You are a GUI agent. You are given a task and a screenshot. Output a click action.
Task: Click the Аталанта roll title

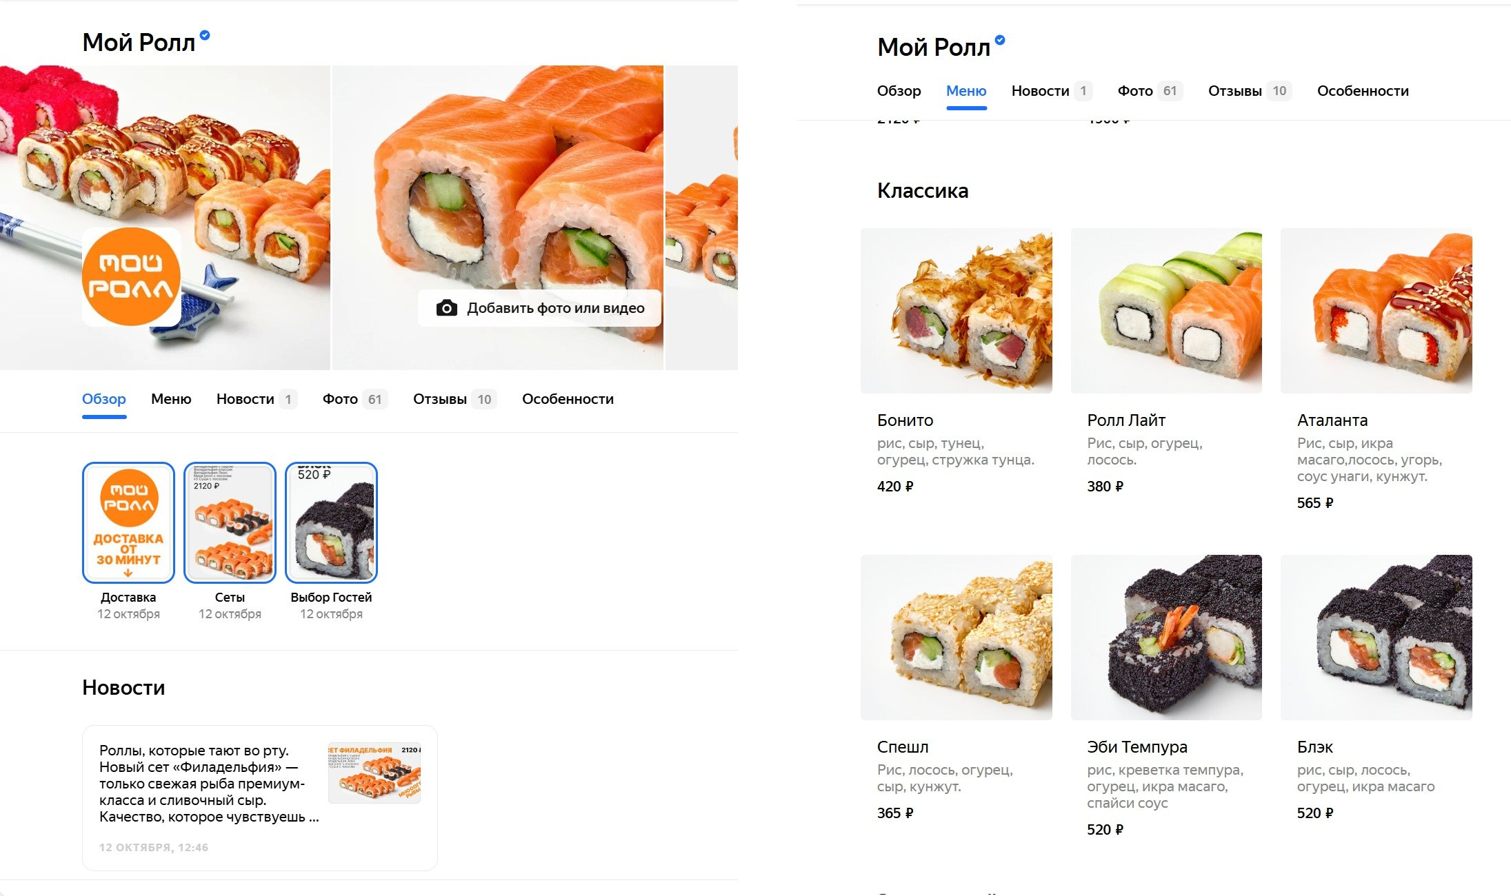pyautogui.click(x=1332, y=420)
